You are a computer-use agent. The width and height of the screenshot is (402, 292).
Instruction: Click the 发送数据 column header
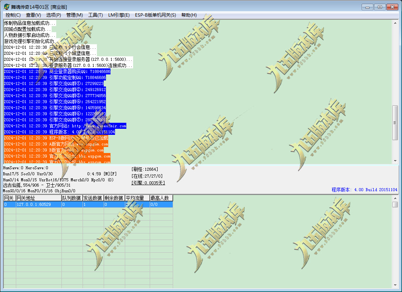(x=93, y=198)
